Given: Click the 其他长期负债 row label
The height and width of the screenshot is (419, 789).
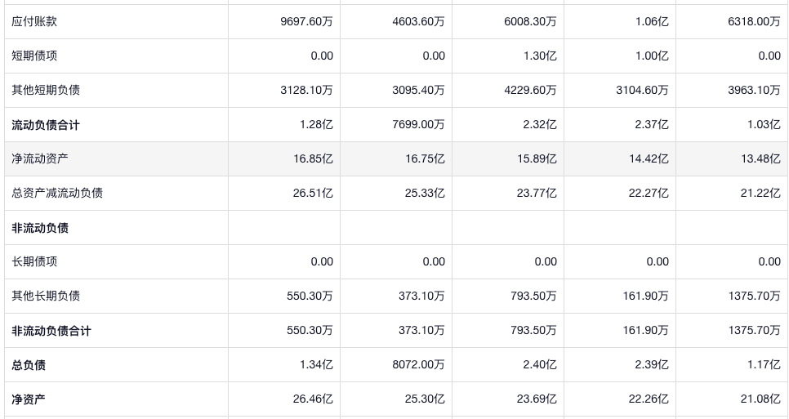Looking at the screenshot, I should pyautogui.click(x=46, y=296).
